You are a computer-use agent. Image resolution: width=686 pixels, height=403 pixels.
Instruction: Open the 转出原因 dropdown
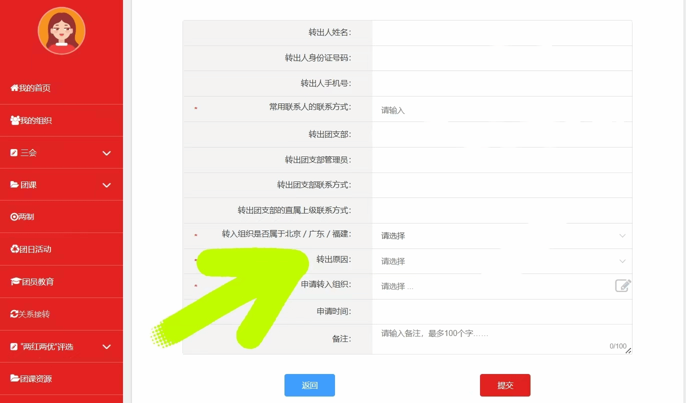pyautogui.click(x=502, y=261)
